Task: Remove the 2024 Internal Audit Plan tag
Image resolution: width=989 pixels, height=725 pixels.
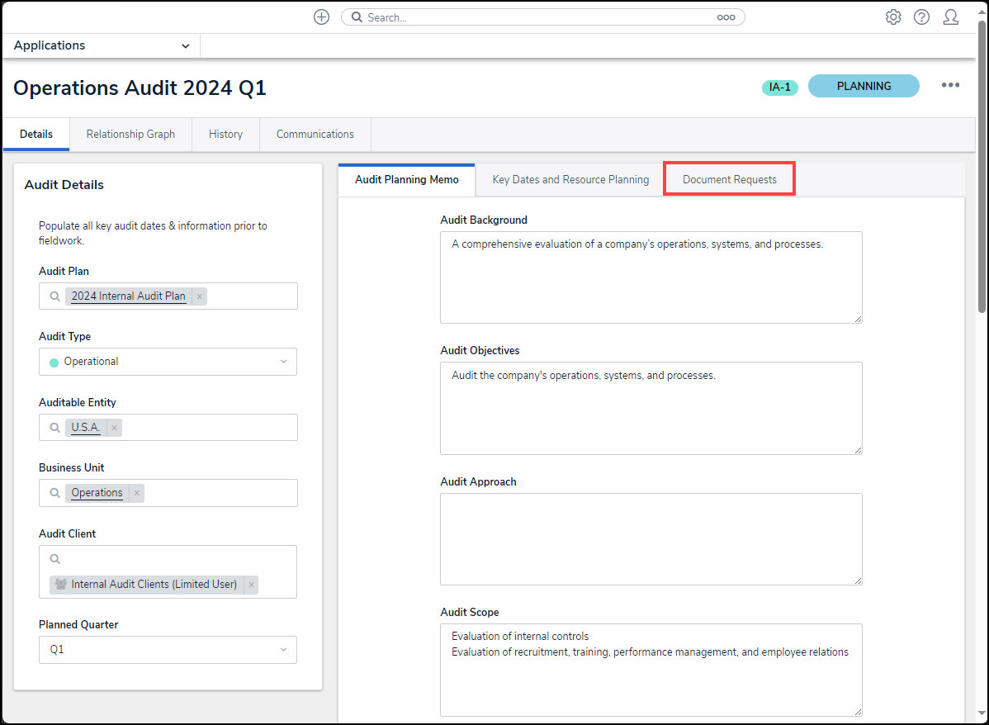Action: (x=200, y=296)
